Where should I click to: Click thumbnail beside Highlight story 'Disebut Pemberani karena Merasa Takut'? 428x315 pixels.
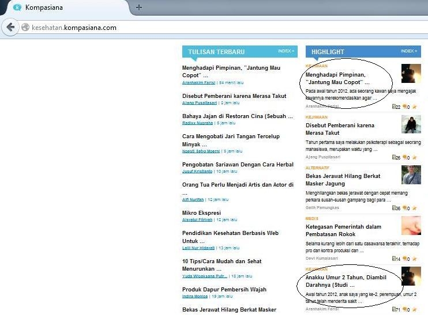pos(411,124)
